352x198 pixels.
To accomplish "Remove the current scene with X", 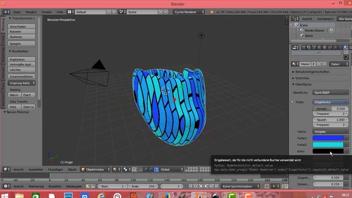I will 166,12.
